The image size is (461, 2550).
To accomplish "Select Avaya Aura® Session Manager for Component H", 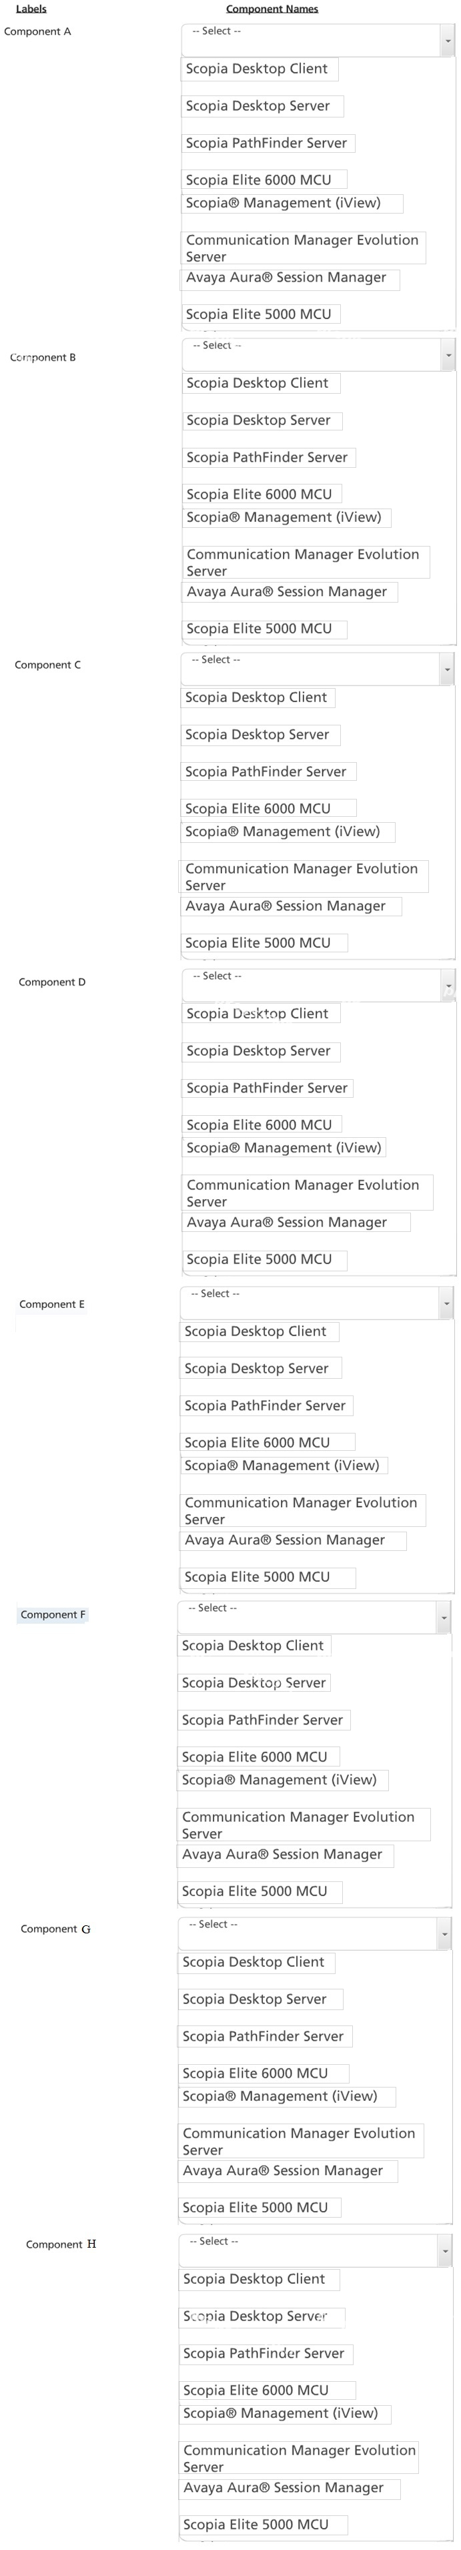I will (x=290, y=2488).
